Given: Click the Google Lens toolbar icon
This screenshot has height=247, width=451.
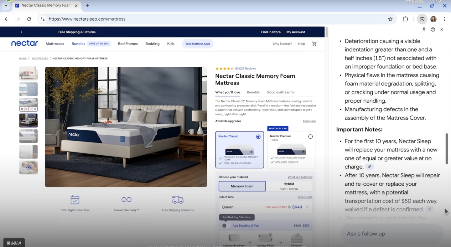Looking at the screenshot, I should (x=422, y=19).
